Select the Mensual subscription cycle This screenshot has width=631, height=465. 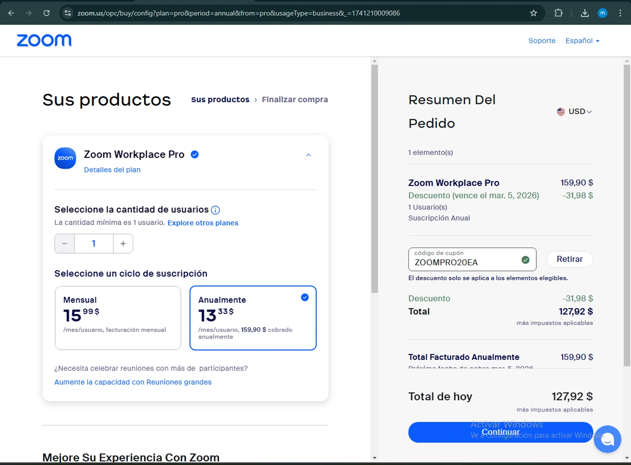pos(118,318)
